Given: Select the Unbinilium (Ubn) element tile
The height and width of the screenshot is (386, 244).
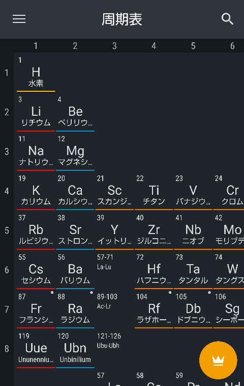Looking at the screenshot, I should tap(75, 350).
